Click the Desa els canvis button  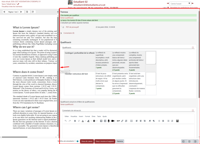[x=87, y=141]
